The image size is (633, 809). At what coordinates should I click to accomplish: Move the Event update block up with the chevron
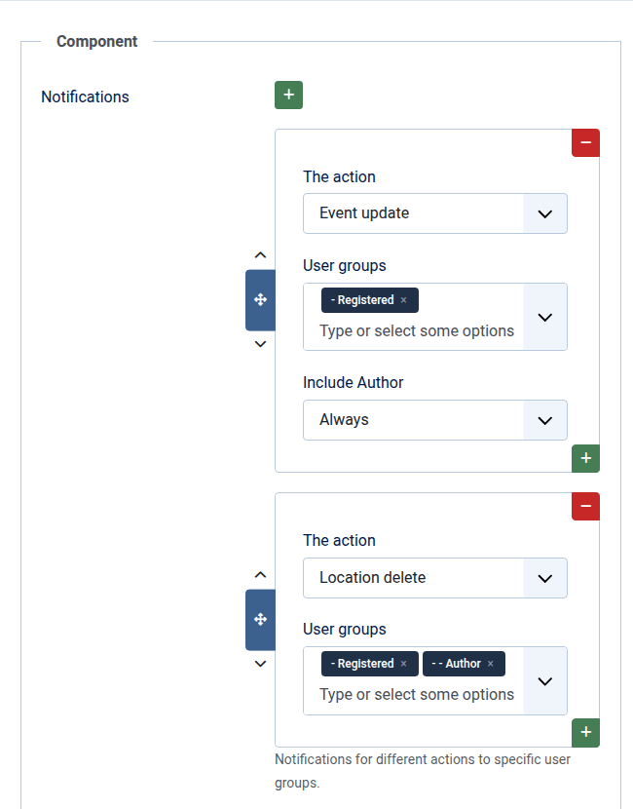[260, 254]
